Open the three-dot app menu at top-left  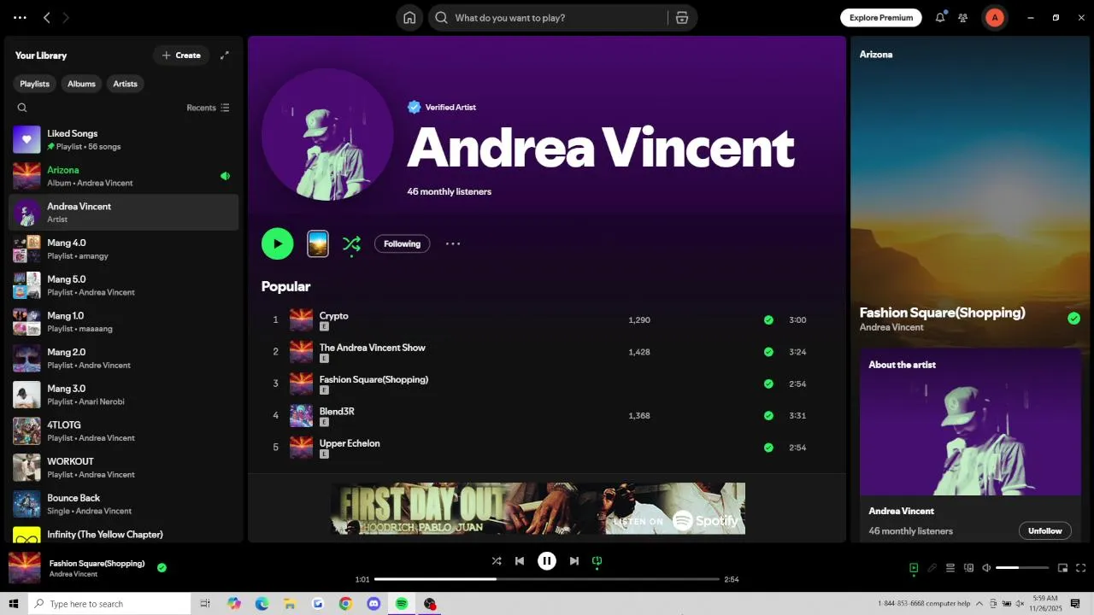20,18
